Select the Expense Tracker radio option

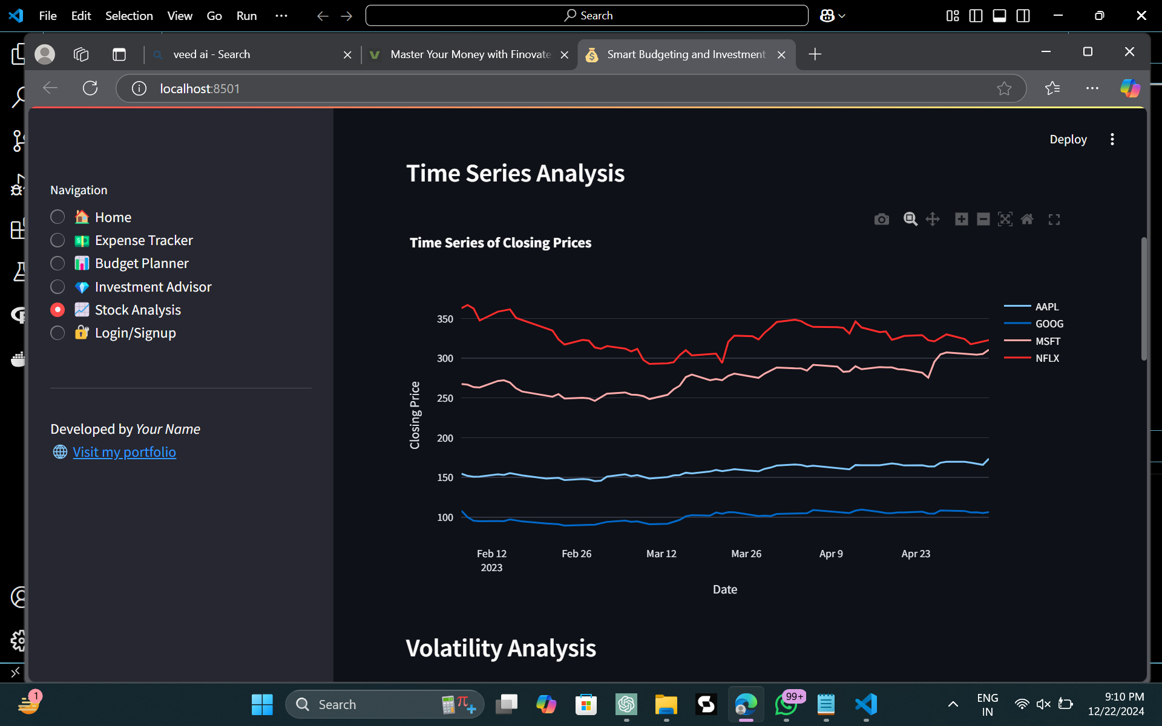(57, 240)
